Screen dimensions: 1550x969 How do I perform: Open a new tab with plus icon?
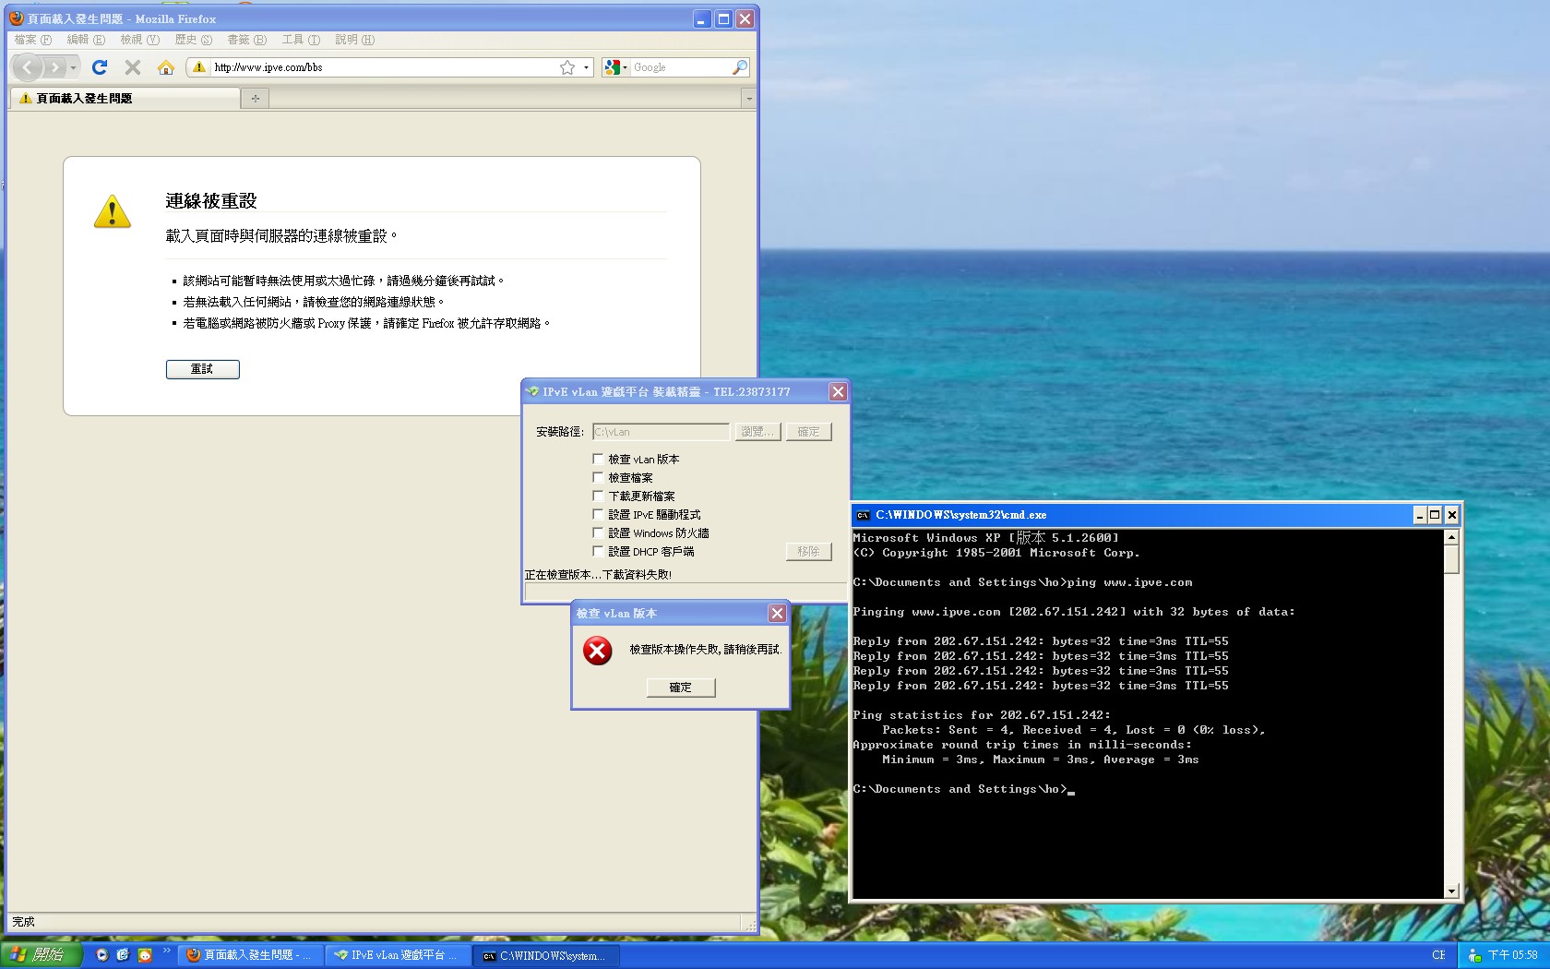(x=256, y=98)
